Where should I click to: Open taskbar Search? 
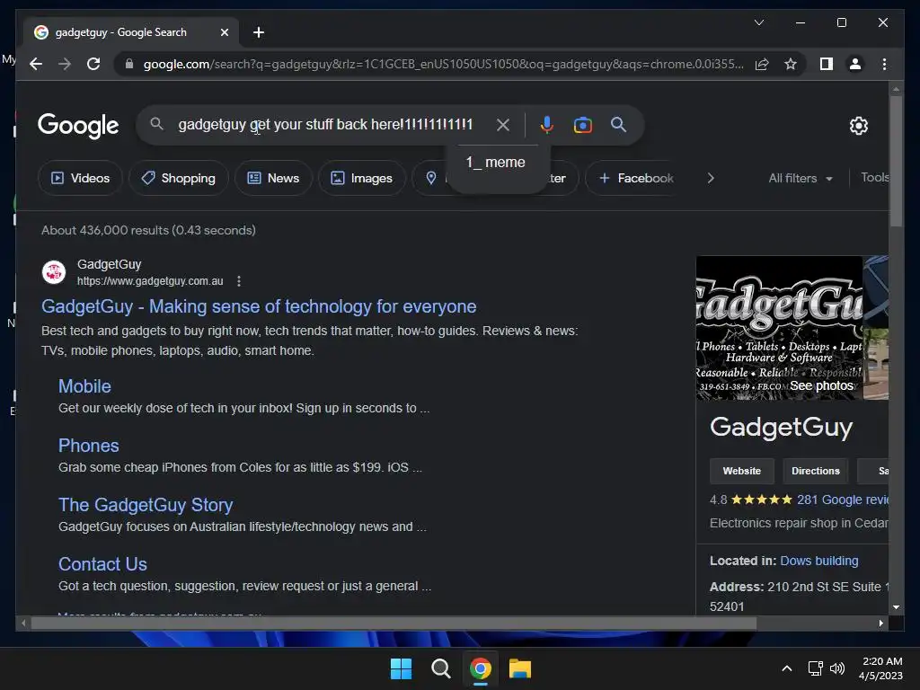point(440,668)
